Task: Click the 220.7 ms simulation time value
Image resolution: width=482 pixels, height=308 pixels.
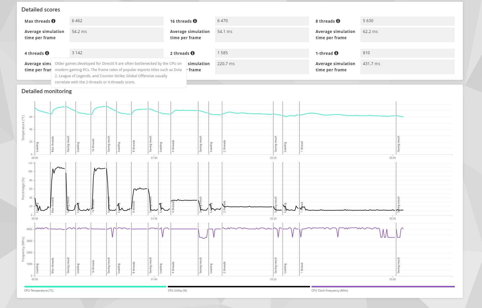Action: [x=262, y=67]
